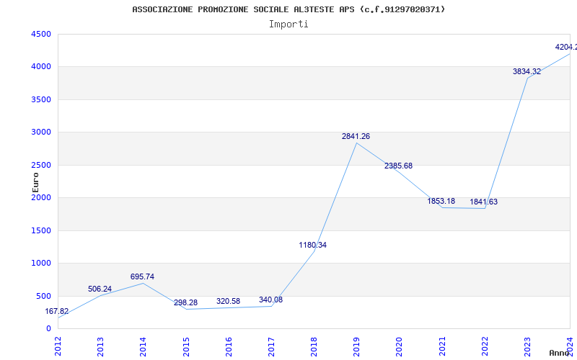Click y-axis tick 0
The height and width of the screenshot is (360, 577).
tap(48, 329)
